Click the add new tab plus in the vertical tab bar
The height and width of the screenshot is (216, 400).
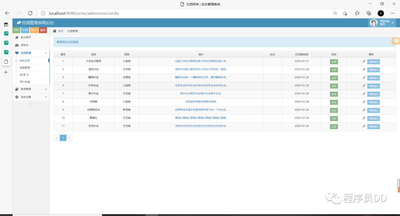pos(6,72)
